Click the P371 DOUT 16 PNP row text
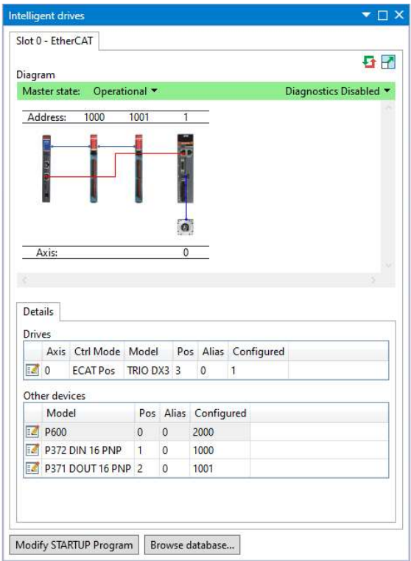 pos(88,468)
